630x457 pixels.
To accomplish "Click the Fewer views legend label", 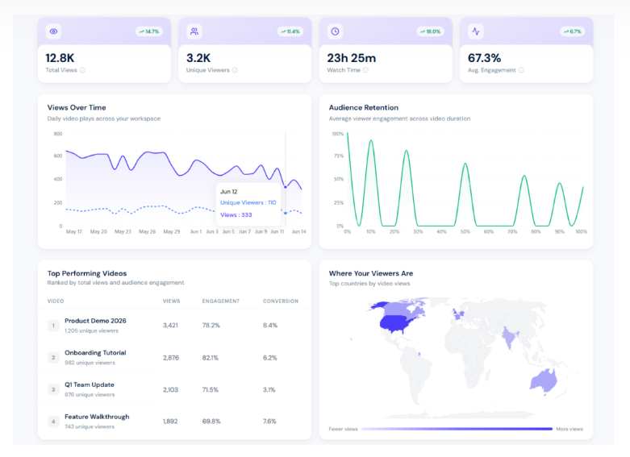I will tap(343, 430).
